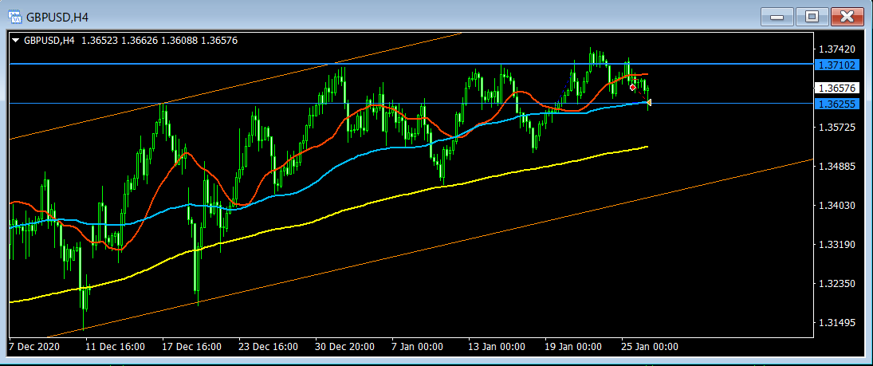Click the OHLC values text 1.36523 1.36626

pos(119,40)
